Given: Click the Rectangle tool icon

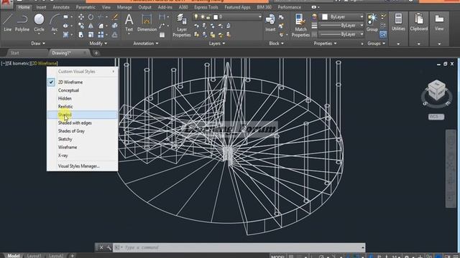Looking at the screenshot, I should (x=65, y=17).
